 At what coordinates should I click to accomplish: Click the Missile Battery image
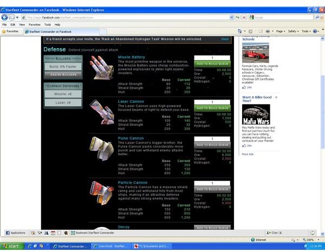coord(102,68)
